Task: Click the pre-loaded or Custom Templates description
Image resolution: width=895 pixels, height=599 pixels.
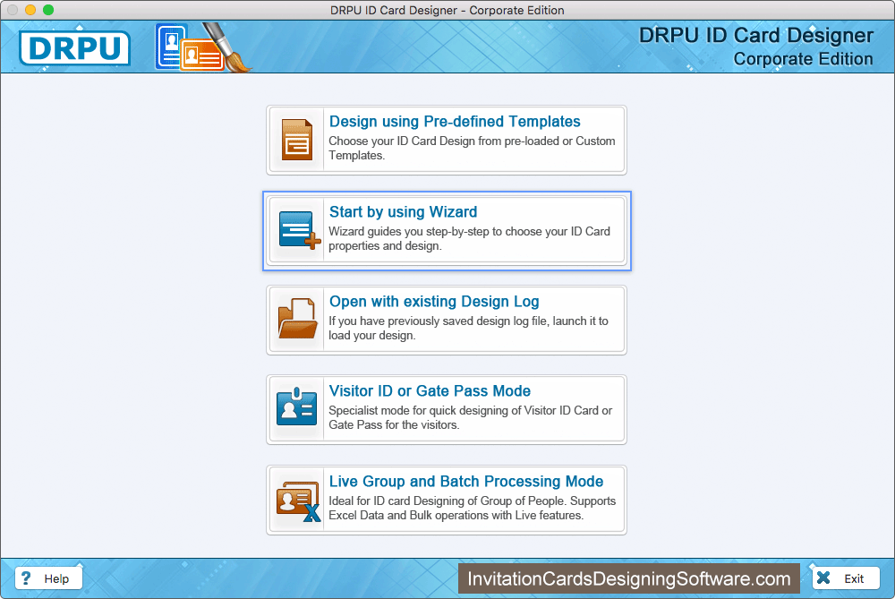Action: [472, 148]
